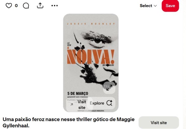Open the Select board dropdown

pyautogui.click(x=148, y=6)
